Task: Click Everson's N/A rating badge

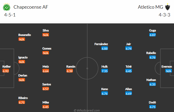Action: tap(168, 71)
